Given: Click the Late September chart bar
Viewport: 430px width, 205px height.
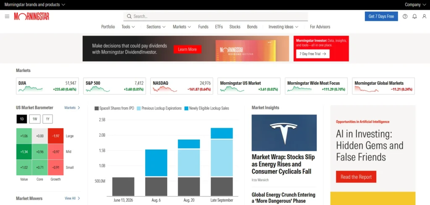Looking at the screenshot, I should coord(222,162).
